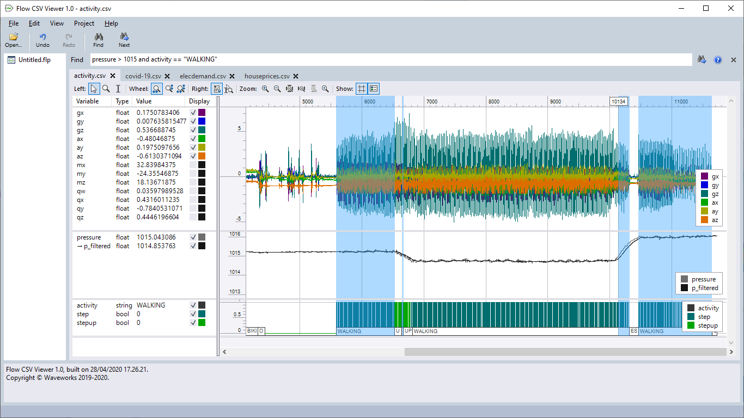Image resolution: width=744 pixels, height=418 pixels.
Task: Click the Undo toolbar button
Action: [x=42, y=40]
